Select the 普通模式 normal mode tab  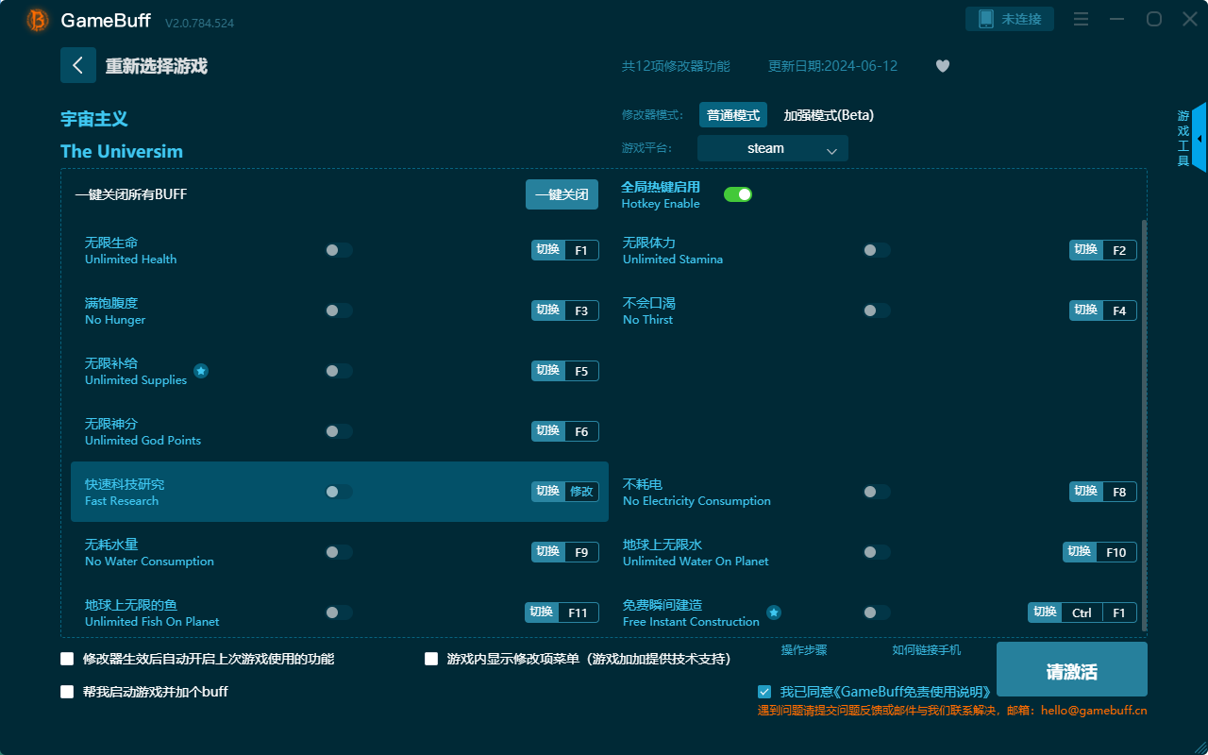click(732, 115)
